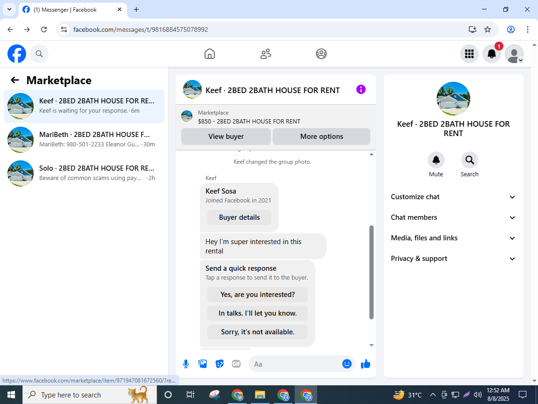Click back arrow beside Marketplace heading
This screenshot has height=404, width=538.
(x=15, y=80)
